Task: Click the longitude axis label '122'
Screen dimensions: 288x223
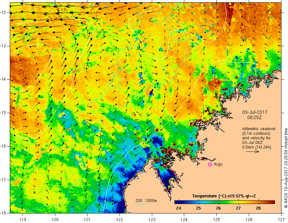Action: tap(119, 219)
